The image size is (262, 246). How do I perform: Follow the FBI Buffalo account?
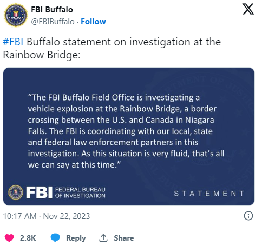pos(93,22)
